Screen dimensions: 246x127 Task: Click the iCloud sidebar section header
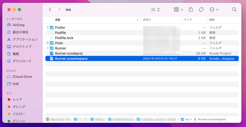point(11,71)
